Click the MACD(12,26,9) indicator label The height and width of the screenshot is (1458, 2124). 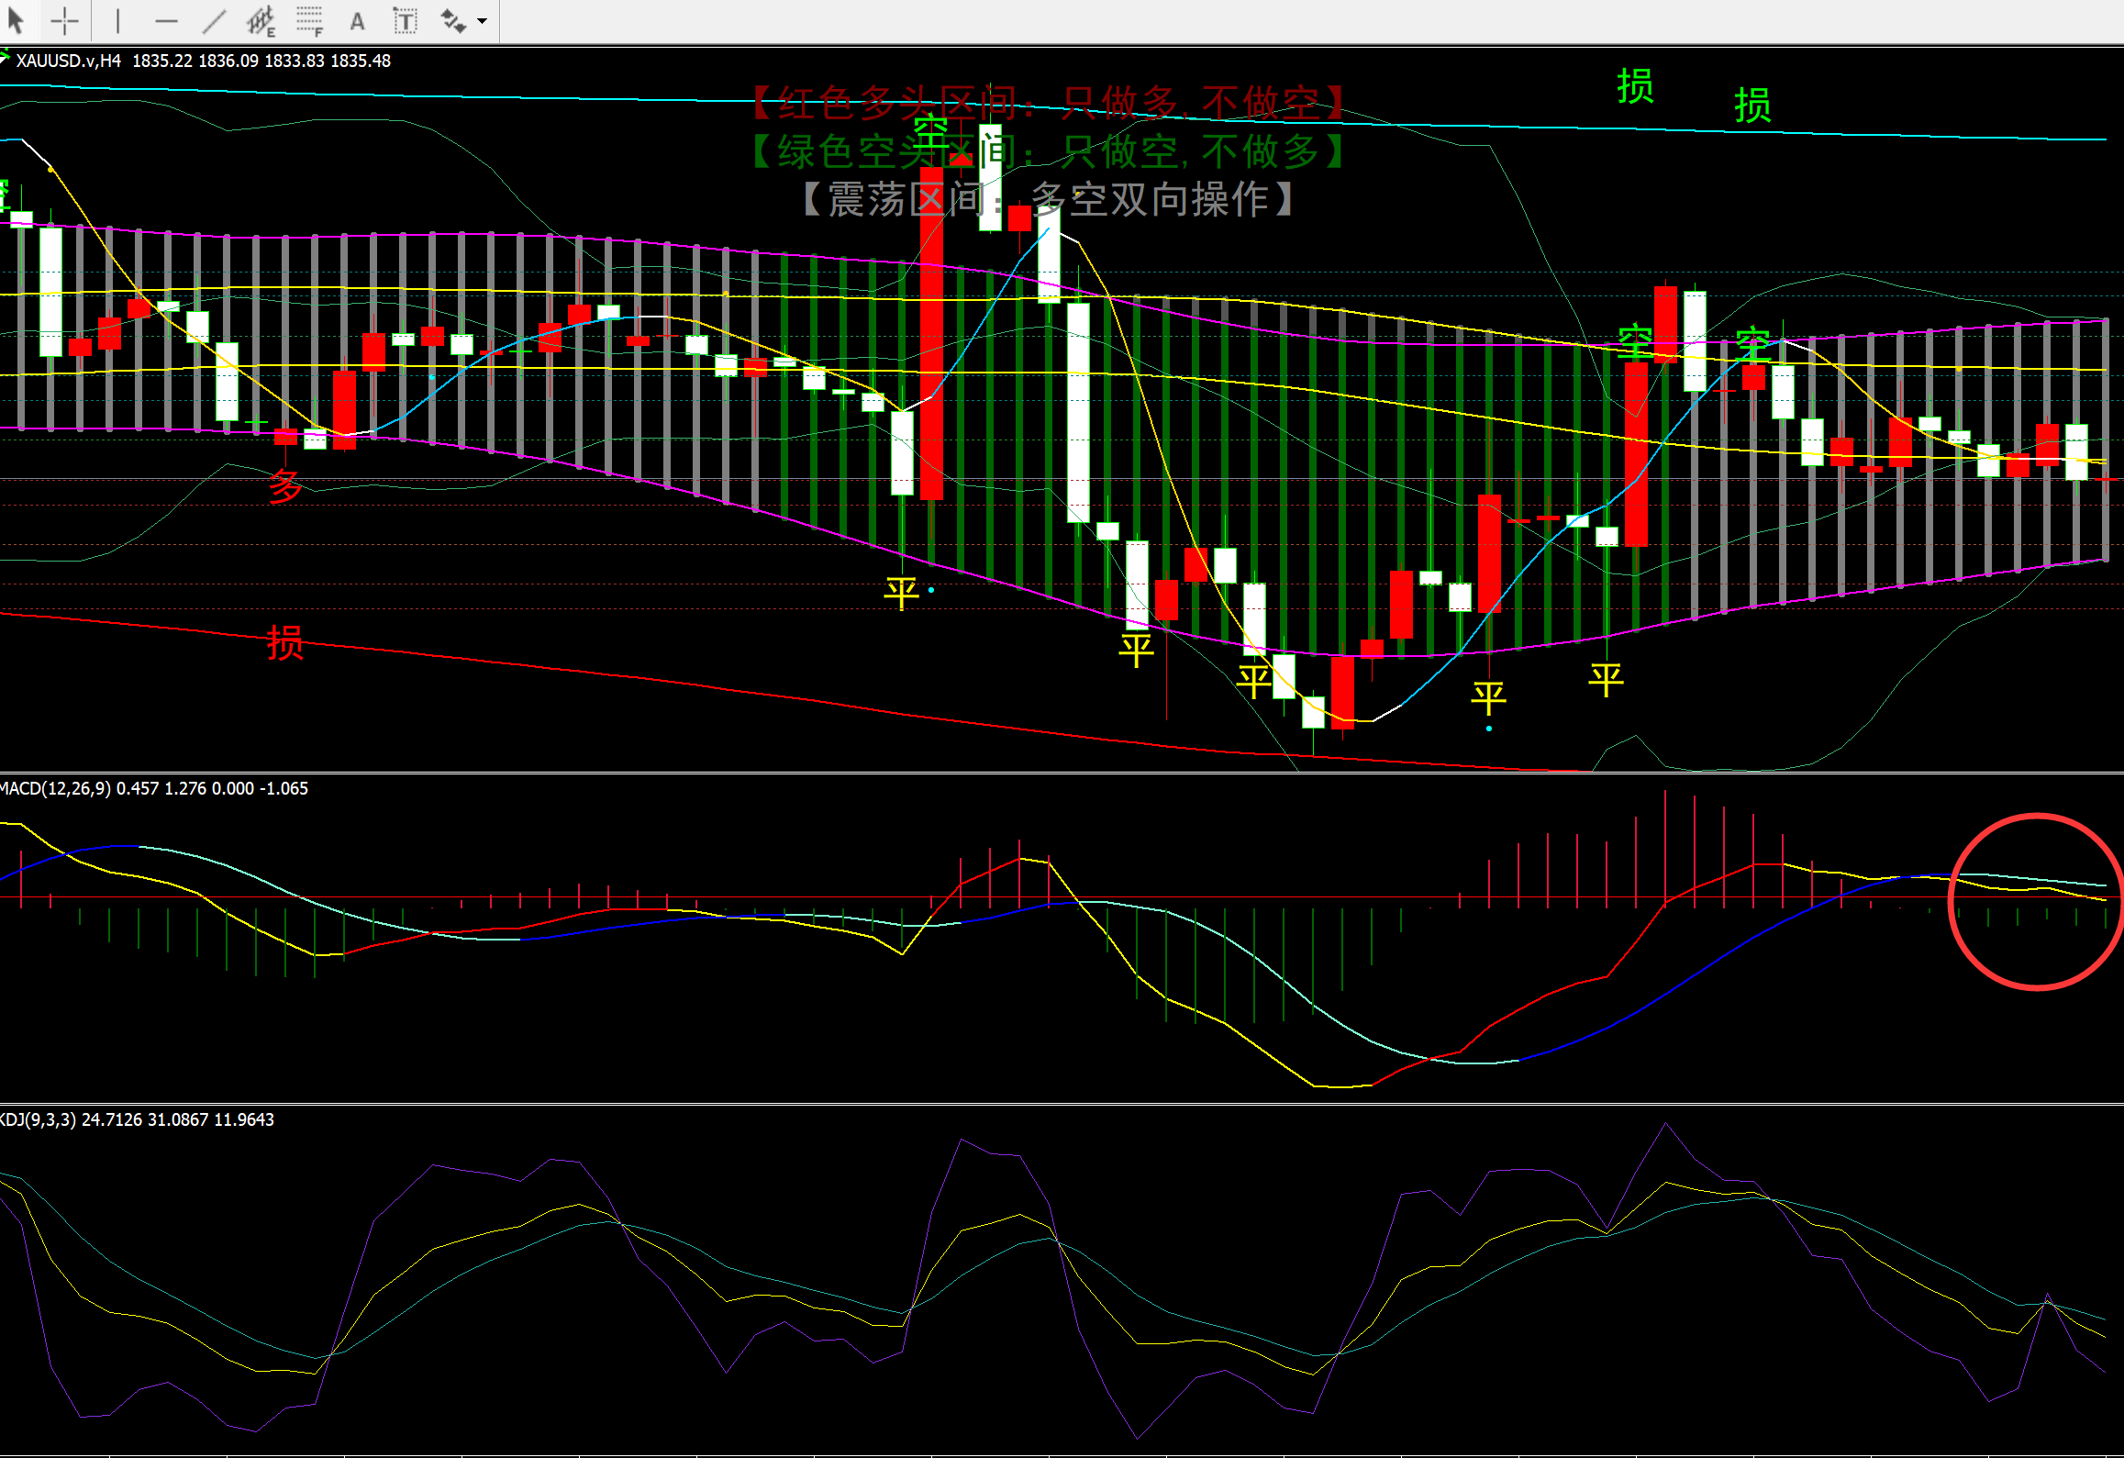click(55, 788)
